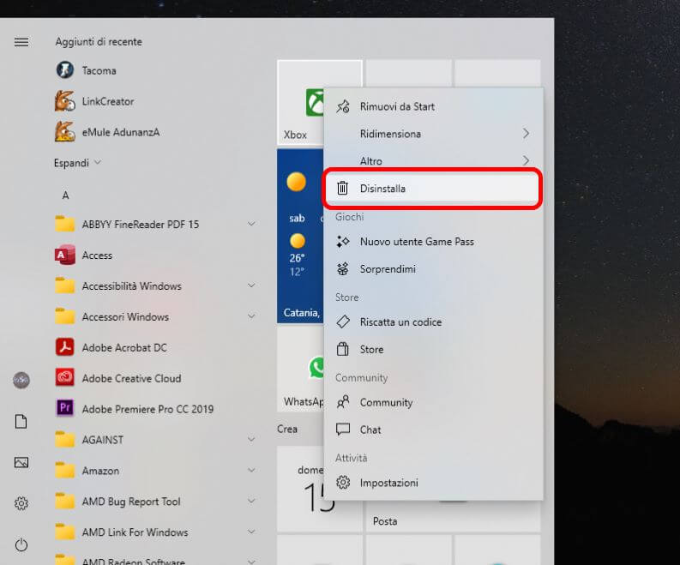Open Documents from the sidebar icon
This screenshot has height=565, width=680.
pos(21,421)
